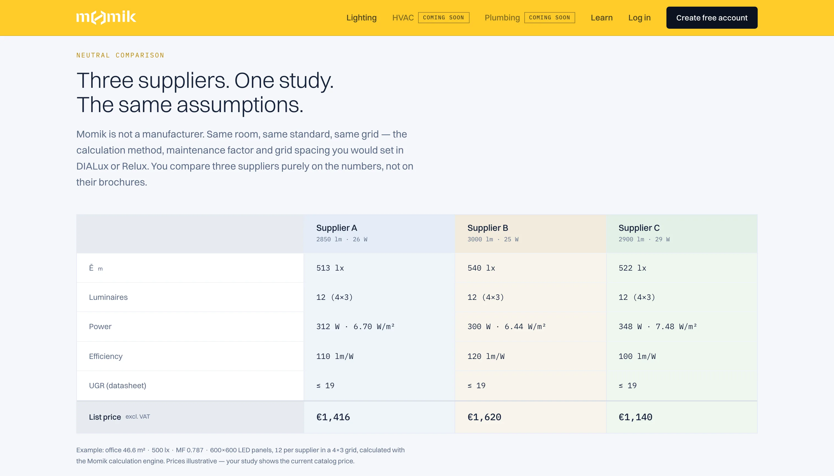Click the Log in link

coord(639,18)
